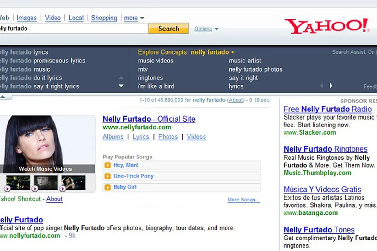Select suggestion nelly furtado say it right lyrics

(39, 86)
